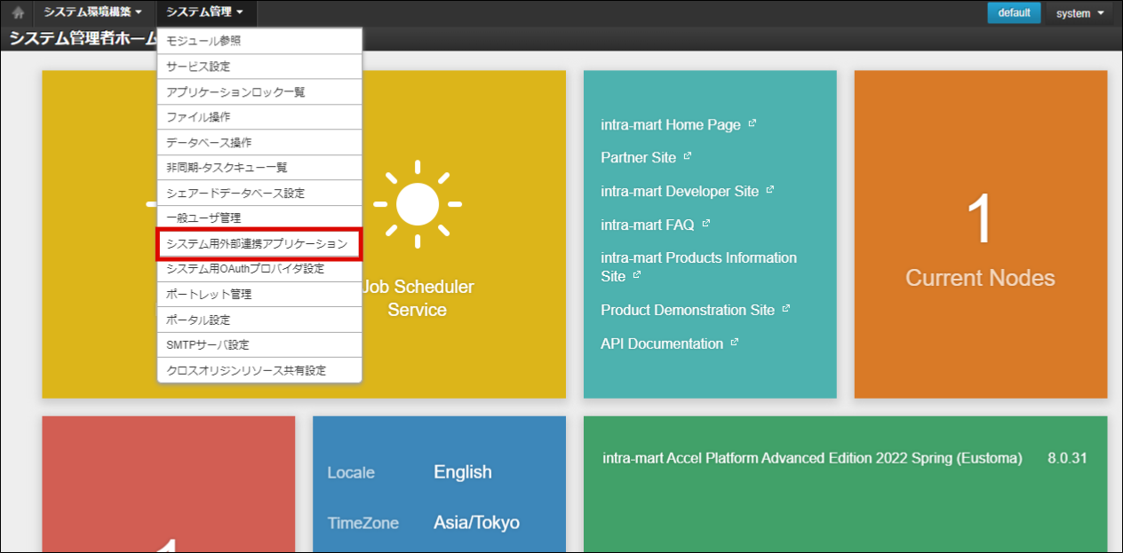
Task: Click external-link icon beside API Documentation
Action: click(x=735, y=343)
